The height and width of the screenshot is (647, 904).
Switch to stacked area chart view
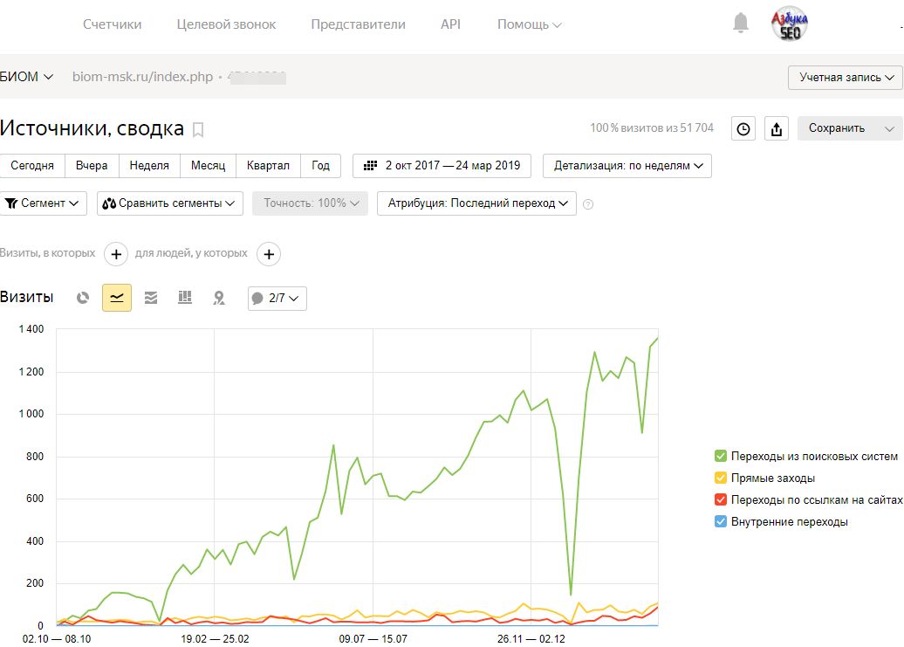[151, 298]
